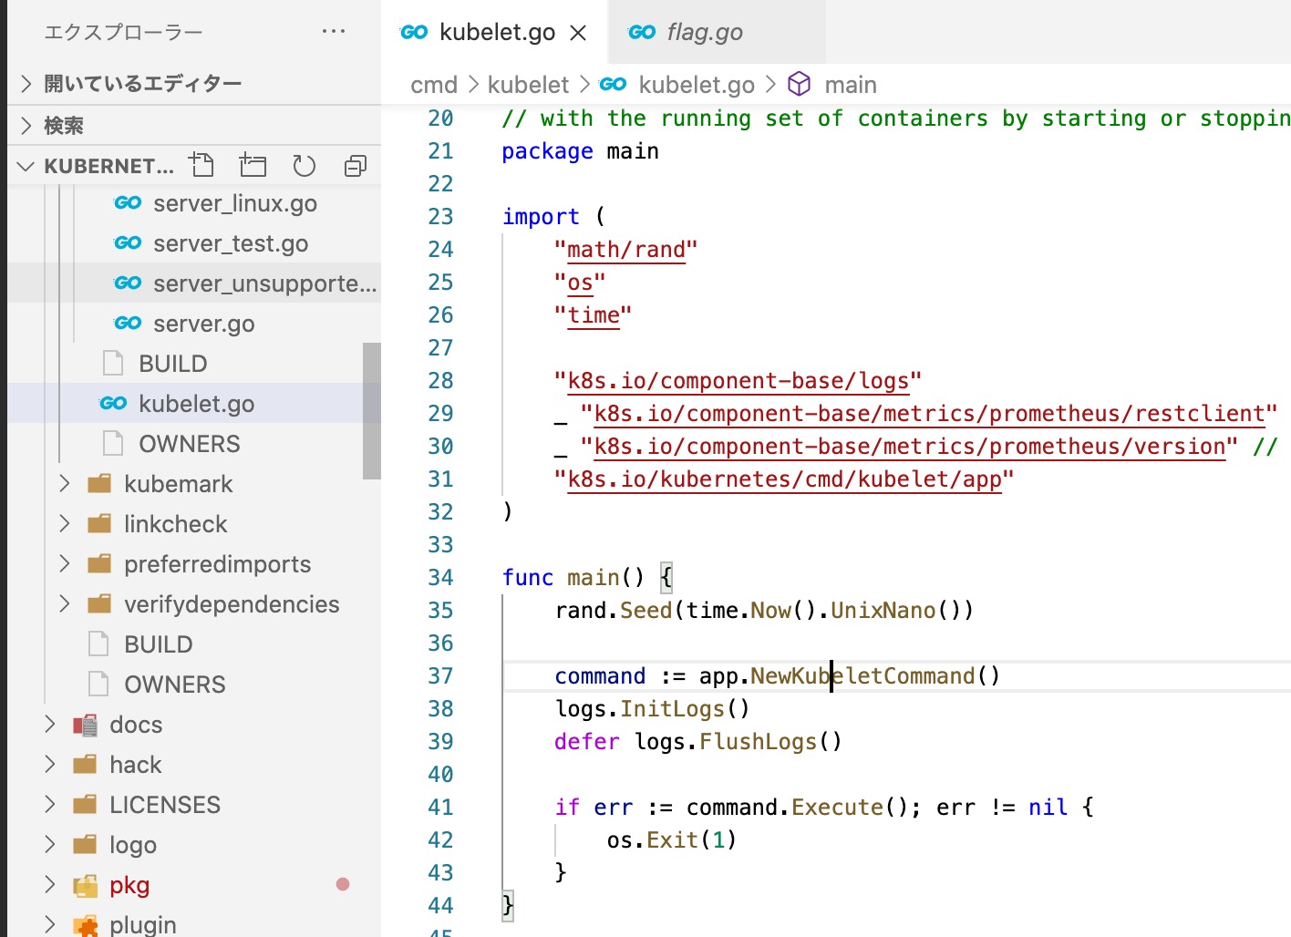Expand the logo folder chevron
Image resolution: width=1291 pixels, height=937 pixels.
click(50, 844)
